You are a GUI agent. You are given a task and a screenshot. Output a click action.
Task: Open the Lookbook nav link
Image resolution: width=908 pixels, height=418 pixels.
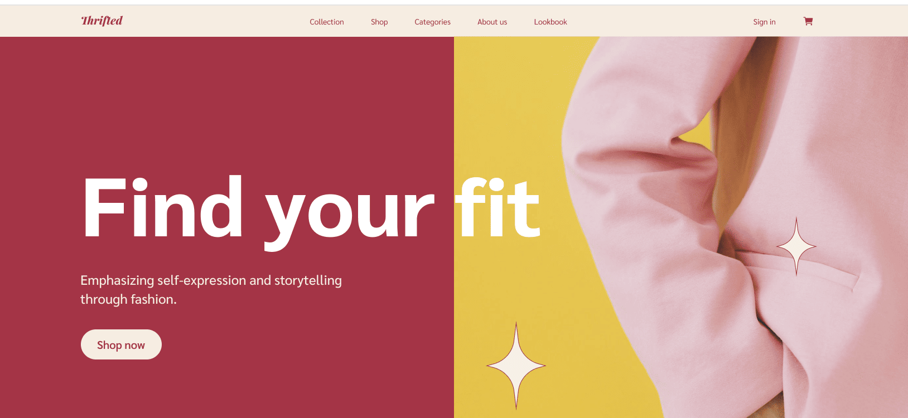pyautogui.click(x=550, y=22)
